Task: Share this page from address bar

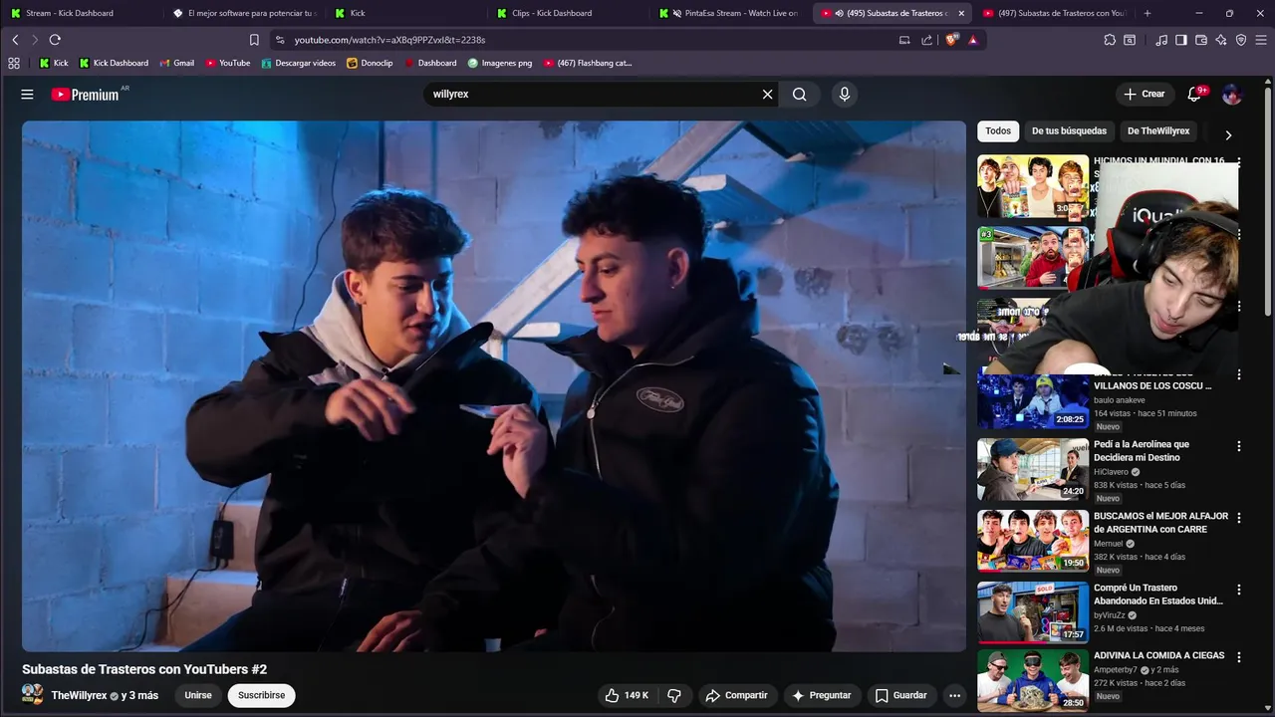Action: pyautogui.click(x=927, y=40)
